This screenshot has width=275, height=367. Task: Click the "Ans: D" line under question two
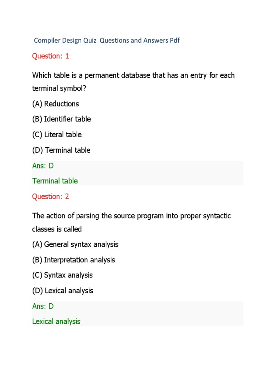(43, 306)
